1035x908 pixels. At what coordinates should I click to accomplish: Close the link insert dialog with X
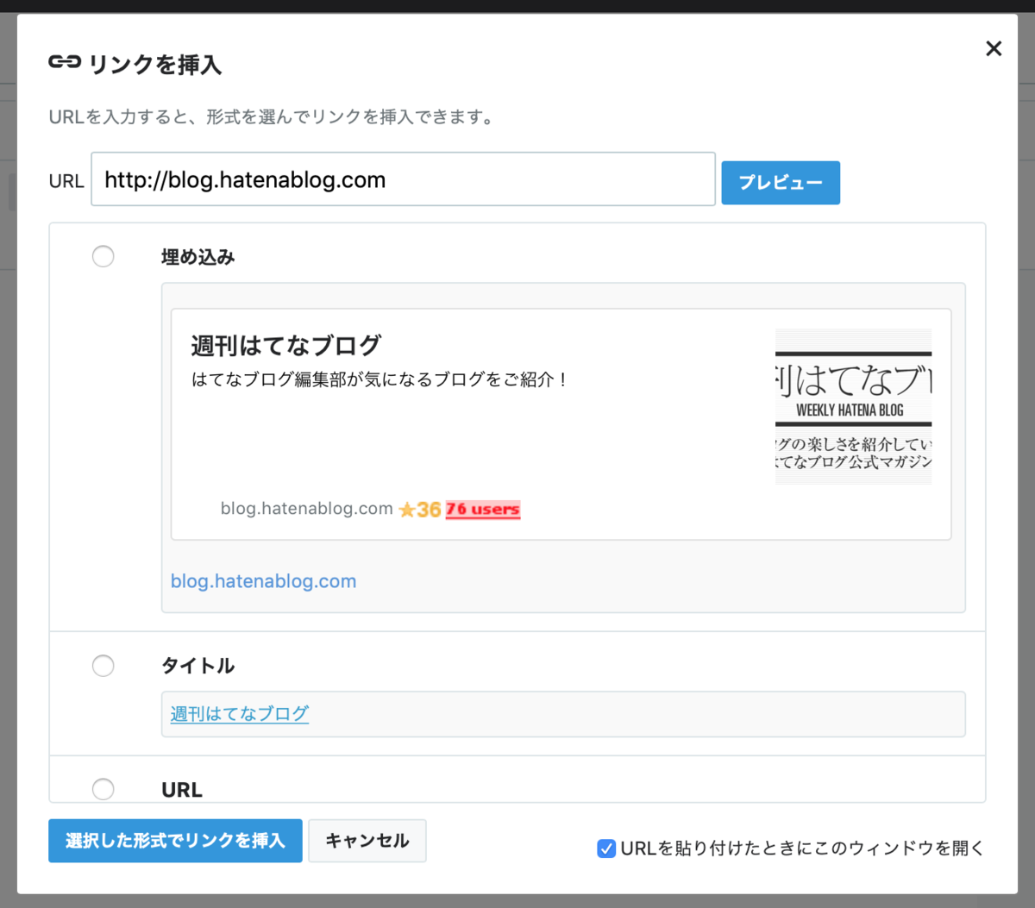[x=994, y=48]
